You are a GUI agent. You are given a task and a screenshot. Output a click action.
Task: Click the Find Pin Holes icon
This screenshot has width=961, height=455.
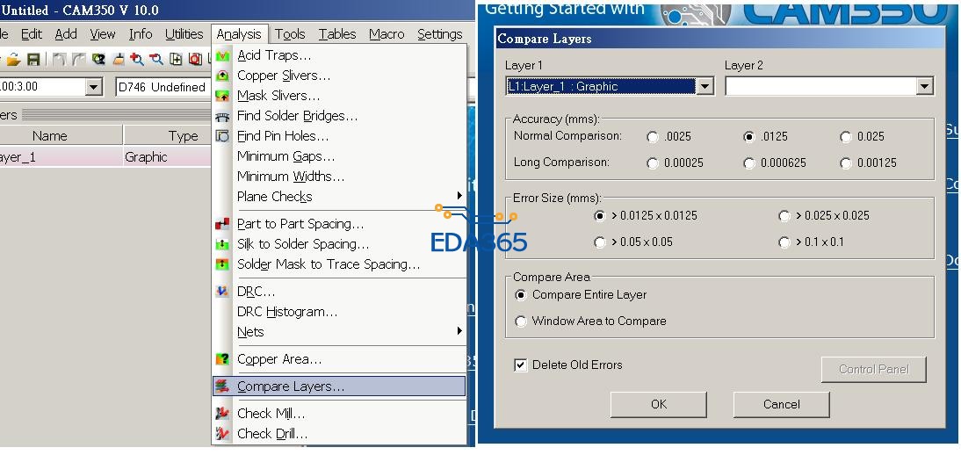[223, 136]
